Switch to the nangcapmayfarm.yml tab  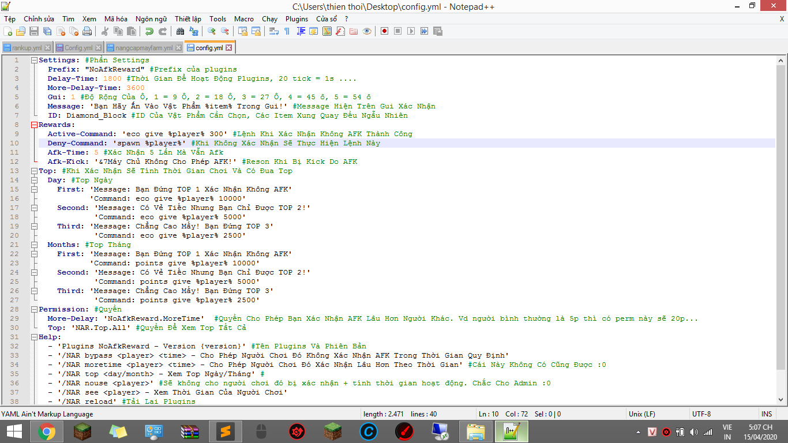pos(143,48)
